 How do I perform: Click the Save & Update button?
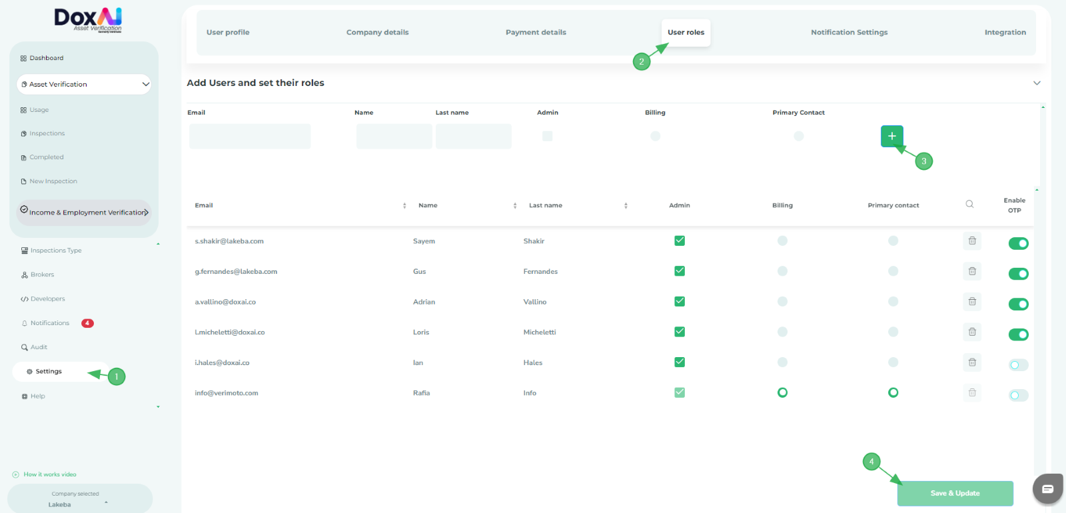click(955, 494)
